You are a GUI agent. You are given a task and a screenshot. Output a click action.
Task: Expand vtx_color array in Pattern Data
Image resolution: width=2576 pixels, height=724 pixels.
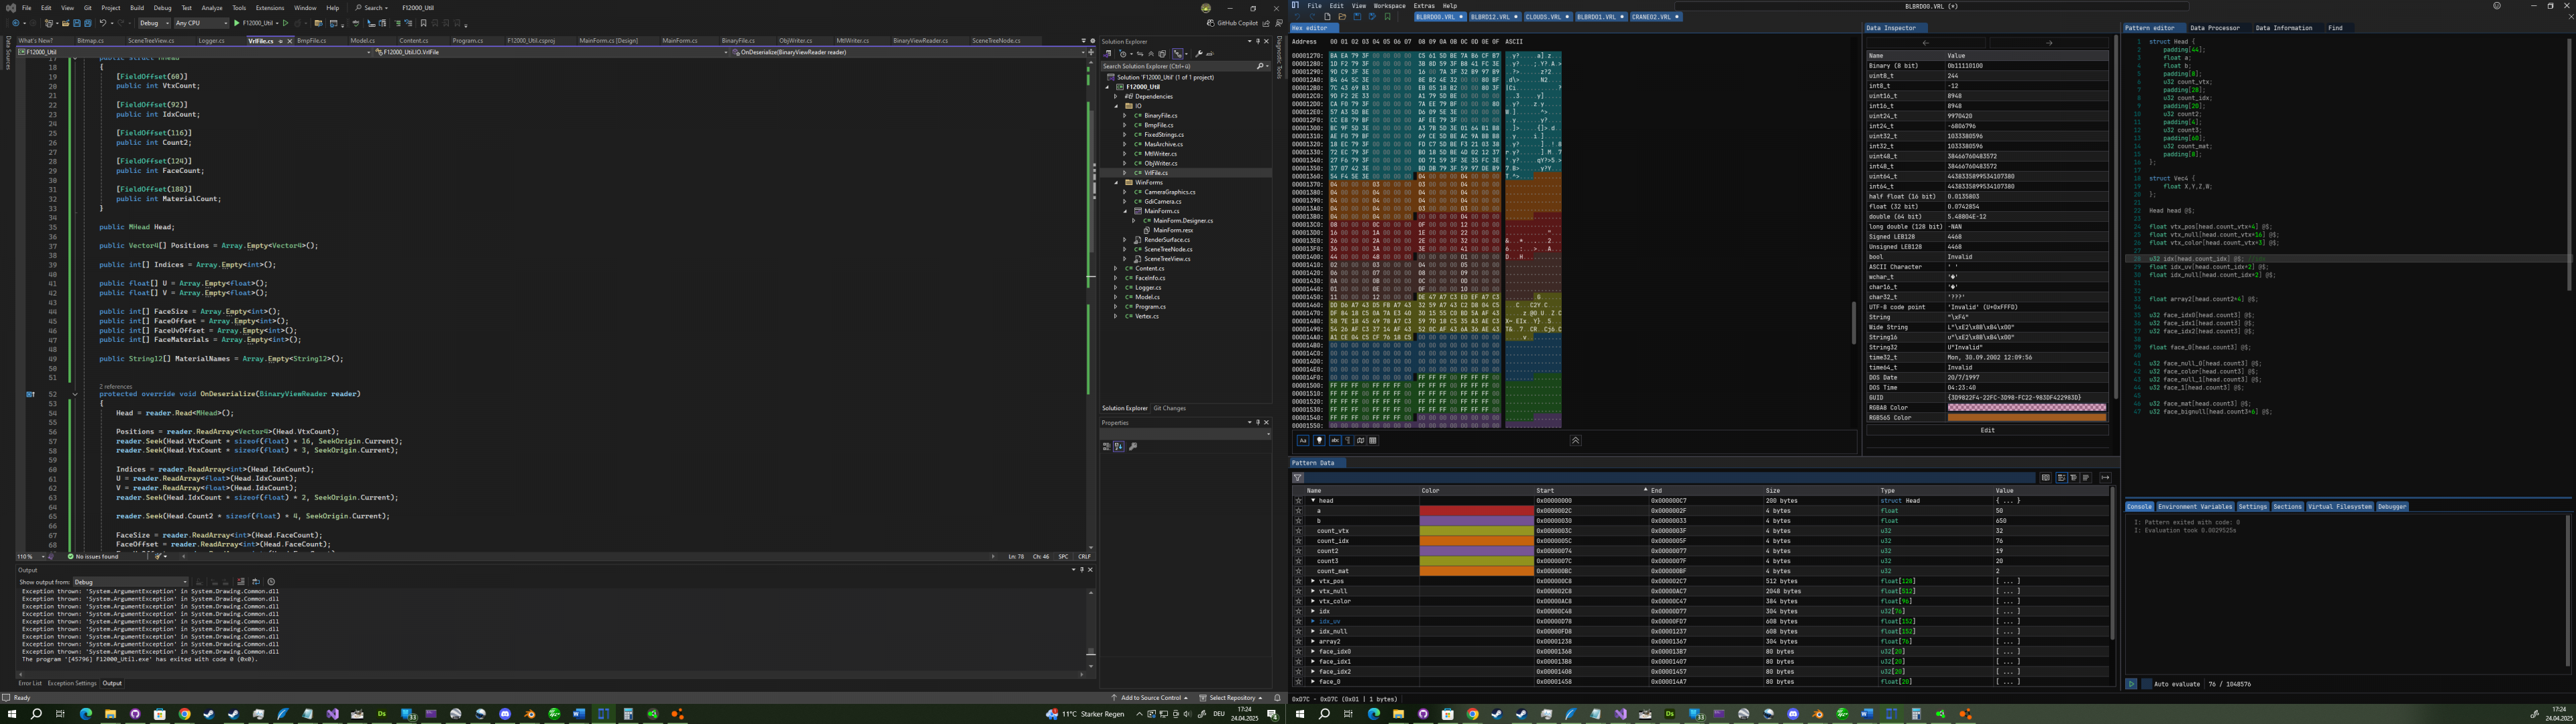(x=1313, y=601)
